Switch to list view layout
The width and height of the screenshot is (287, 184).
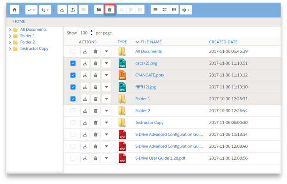(155, 10)
